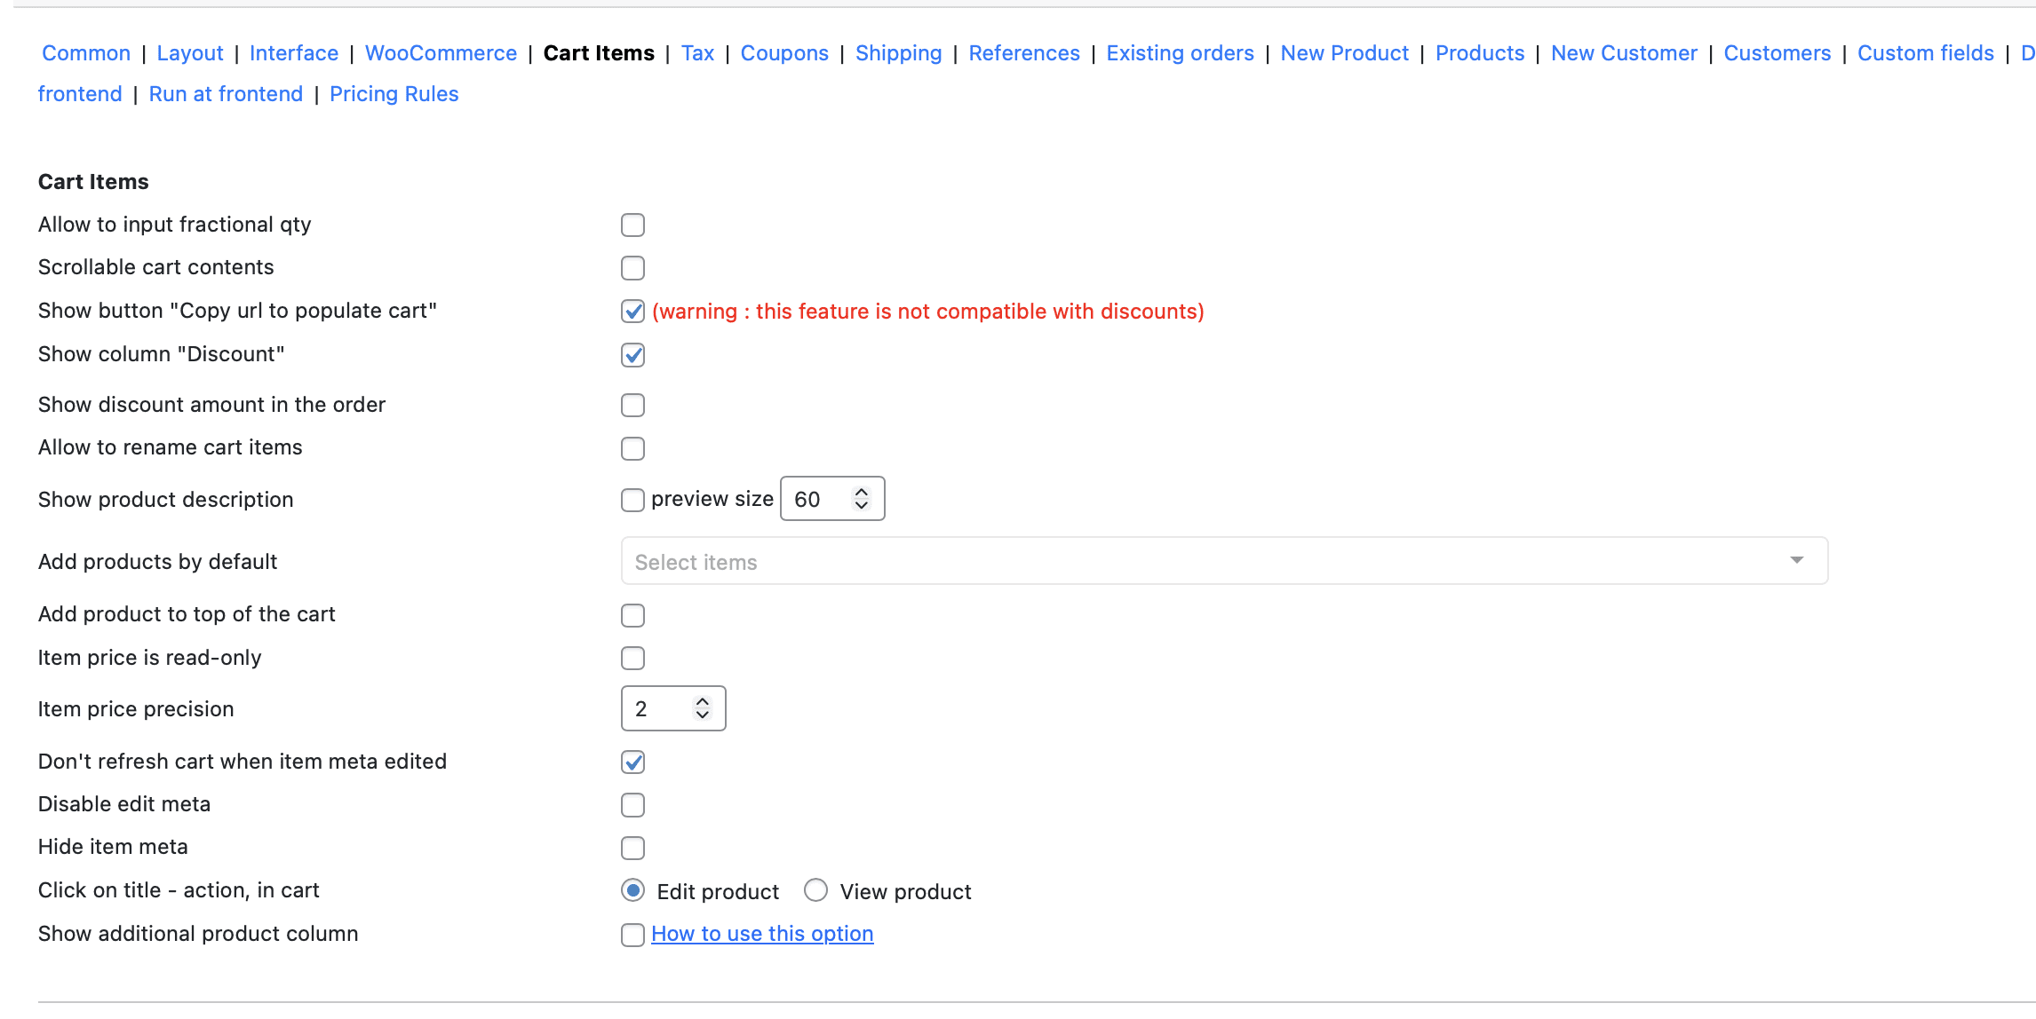Enable "Item price is read-only" option

pos(632,659)
